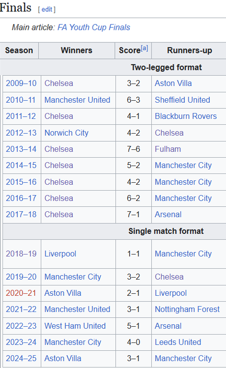Screen dimensions: 226x368
Task: Click the Winners column header
Action: (x=77, y=51)
